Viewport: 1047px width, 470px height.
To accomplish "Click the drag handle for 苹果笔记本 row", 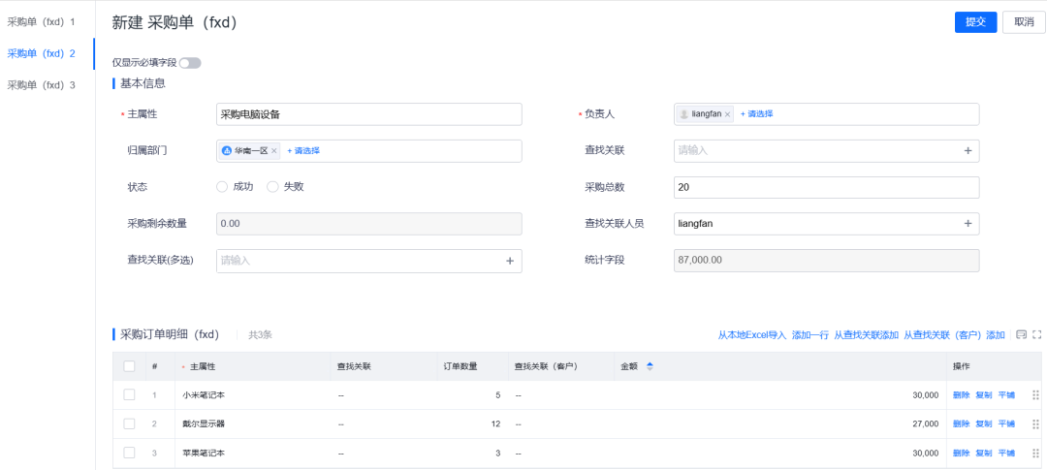I will (x=1035, y=453).
